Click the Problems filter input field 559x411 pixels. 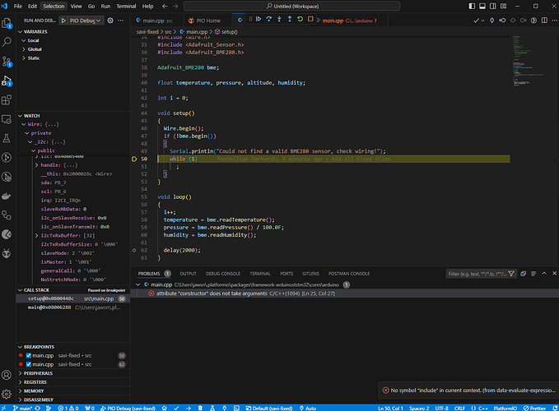(477, 274)
